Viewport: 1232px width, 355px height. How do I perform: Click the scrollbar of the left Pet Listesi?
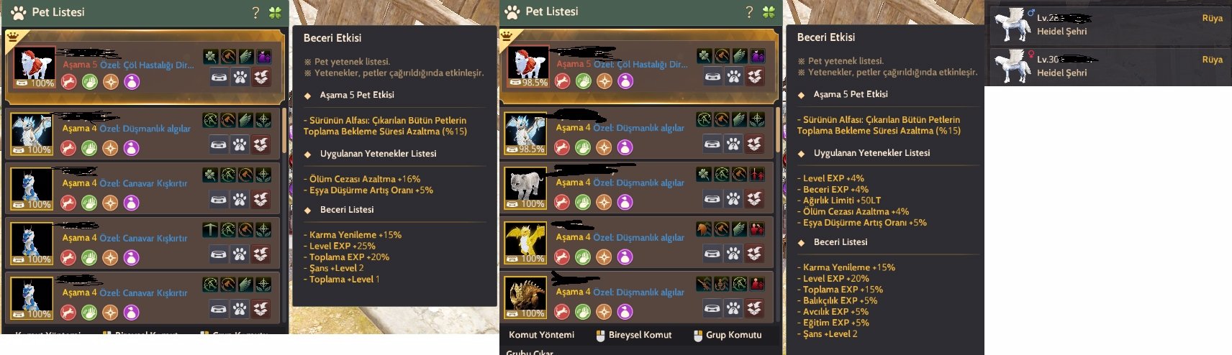coord(285,129)
